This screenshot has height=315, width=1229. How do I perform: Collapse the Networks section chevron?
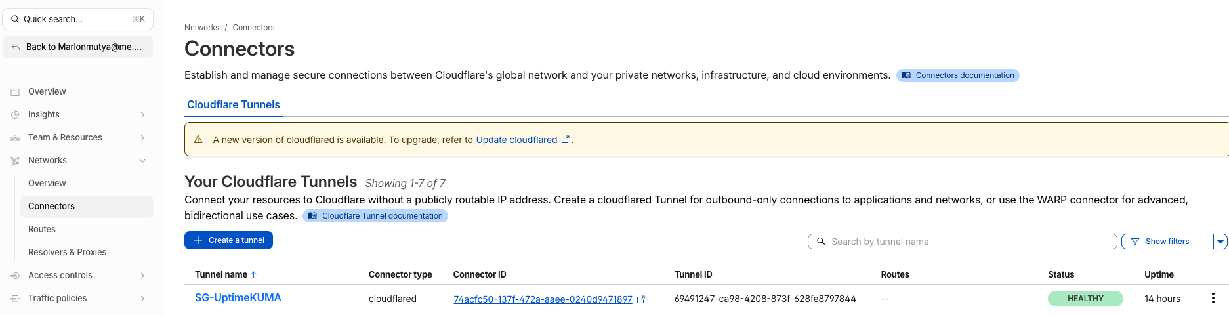142,161
